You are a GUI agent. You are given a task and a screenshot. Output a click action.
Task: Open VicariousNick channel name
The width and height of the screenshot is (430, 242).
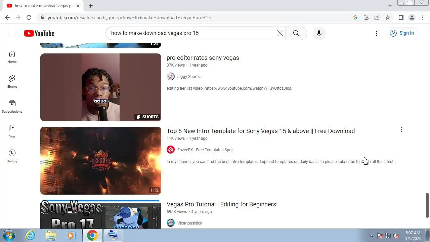click(x=190, y=223)
